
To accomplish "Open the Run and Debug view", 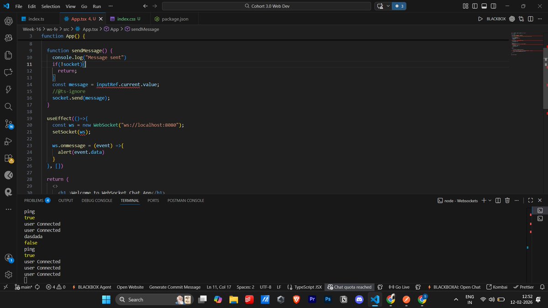I will [x=8, y=141].
